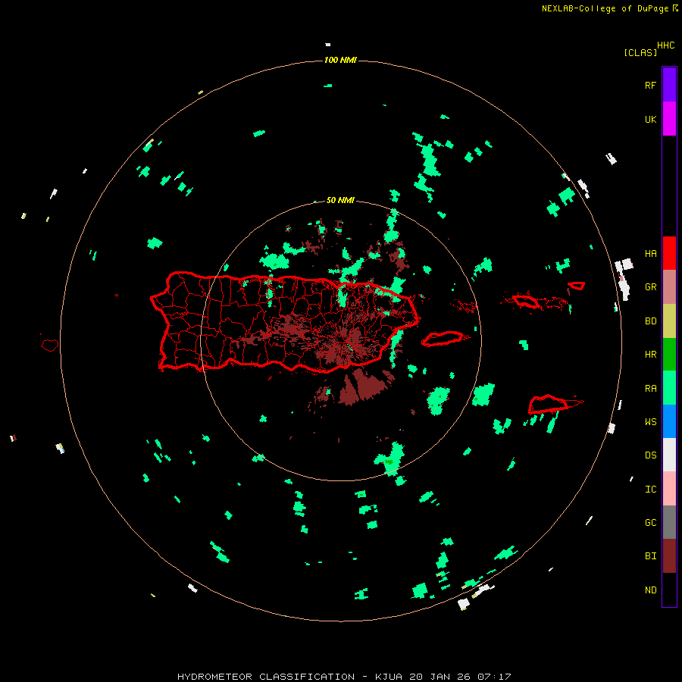
Task: Click the DS legend label
Action: click(650, 455)
